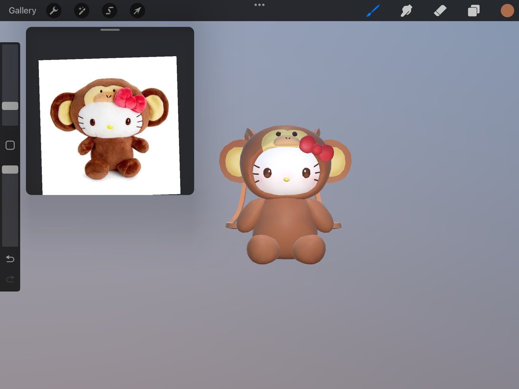Activate the Selection tool
Viewport: 519px width, 389px height.
(109, 11)
